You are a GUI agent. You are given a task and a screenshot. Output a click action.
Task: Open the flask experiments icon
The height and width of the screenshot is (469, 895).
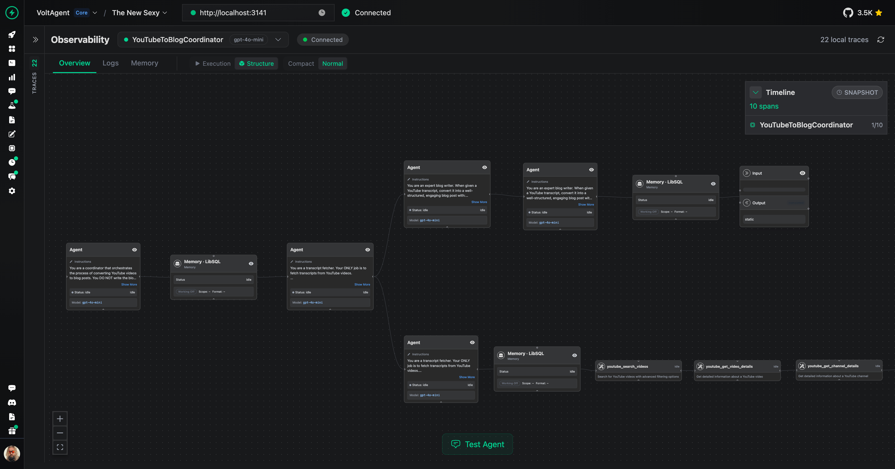(x=12, y=106)
